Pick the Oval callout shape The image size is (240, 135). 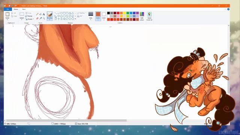(70, 19)
